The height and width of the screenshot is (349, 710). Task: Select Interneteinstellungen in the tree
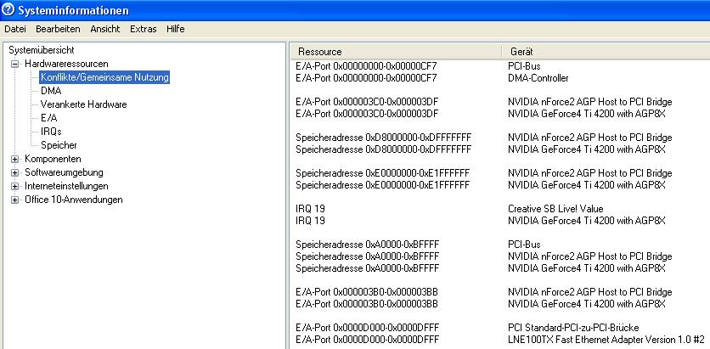pos(66,186)
